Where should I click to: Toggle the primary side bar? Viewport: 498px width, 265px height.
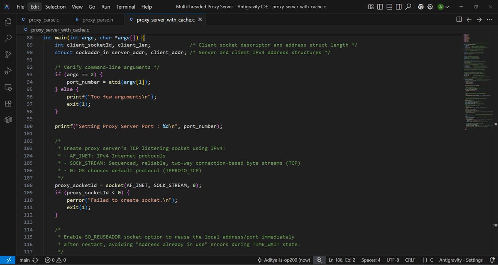click(x=380, y=7)
